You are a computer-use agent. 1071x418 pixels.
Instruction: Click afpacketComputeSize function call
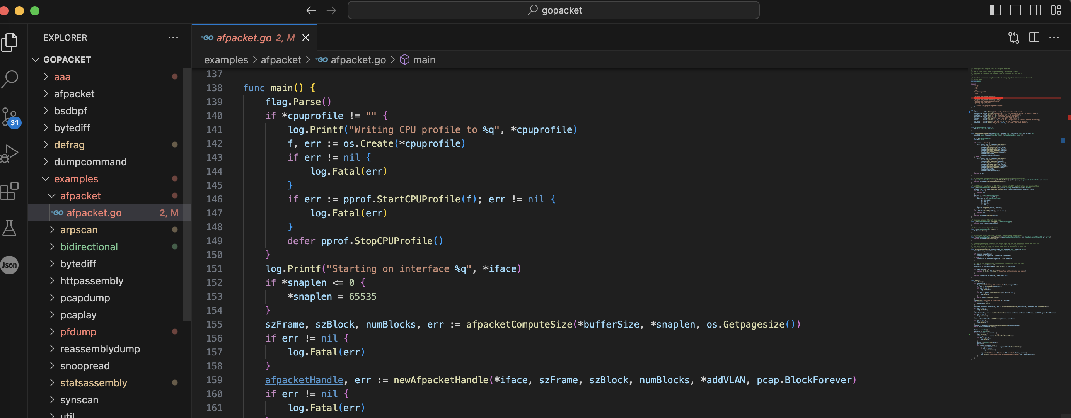519,325
